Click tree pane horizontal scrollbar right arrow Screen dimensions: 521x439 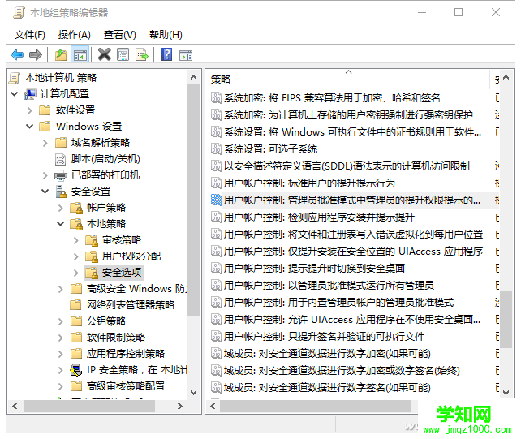[x=180, y=406]
